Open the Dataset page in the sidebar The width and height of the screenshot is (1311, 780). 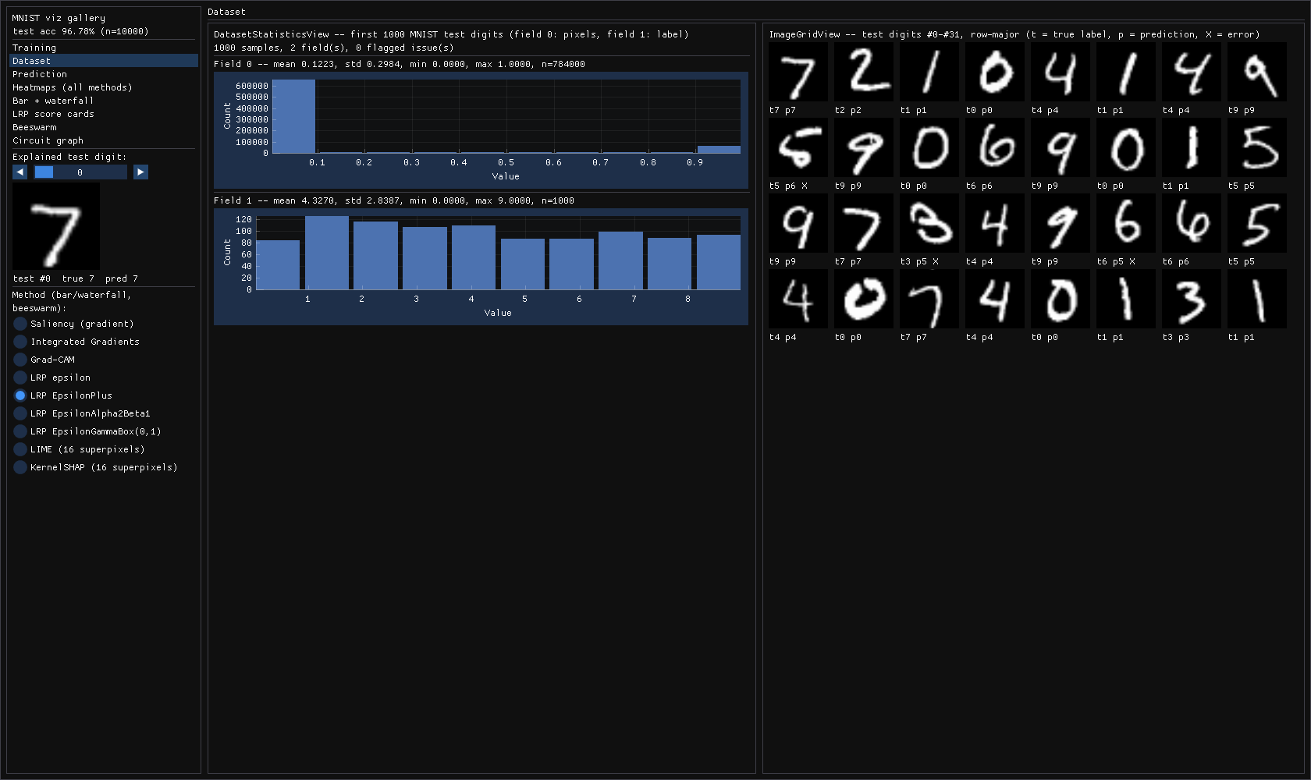(103, 61)
